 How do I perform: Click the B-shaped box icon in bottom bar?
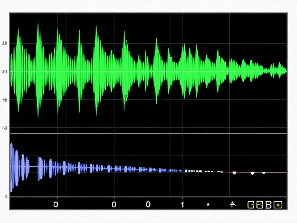point(268,205)
